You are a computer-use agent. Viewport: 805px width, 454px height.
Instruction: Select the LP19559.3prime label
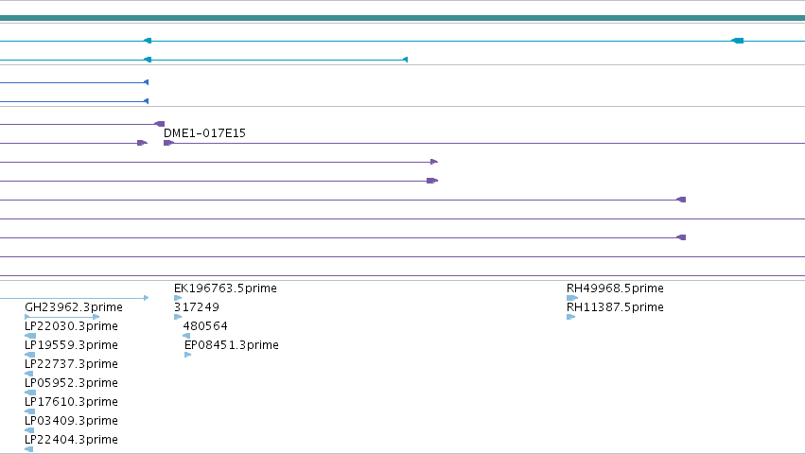[x=71, y=345]
